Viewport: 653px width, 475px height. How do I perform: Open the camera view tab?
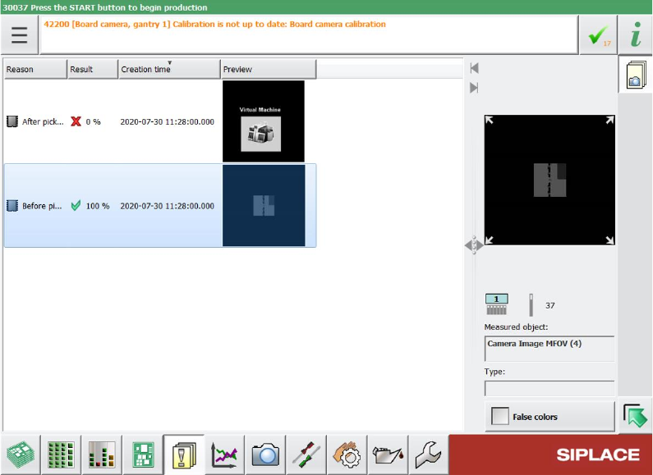[265, 454]
